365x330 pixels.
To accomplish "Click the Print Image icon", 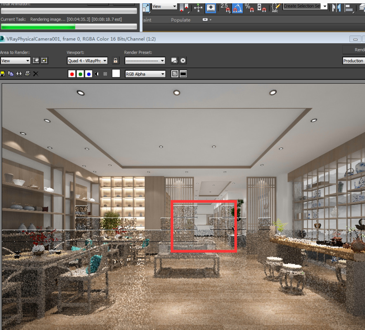I will [x=27, y=74].
